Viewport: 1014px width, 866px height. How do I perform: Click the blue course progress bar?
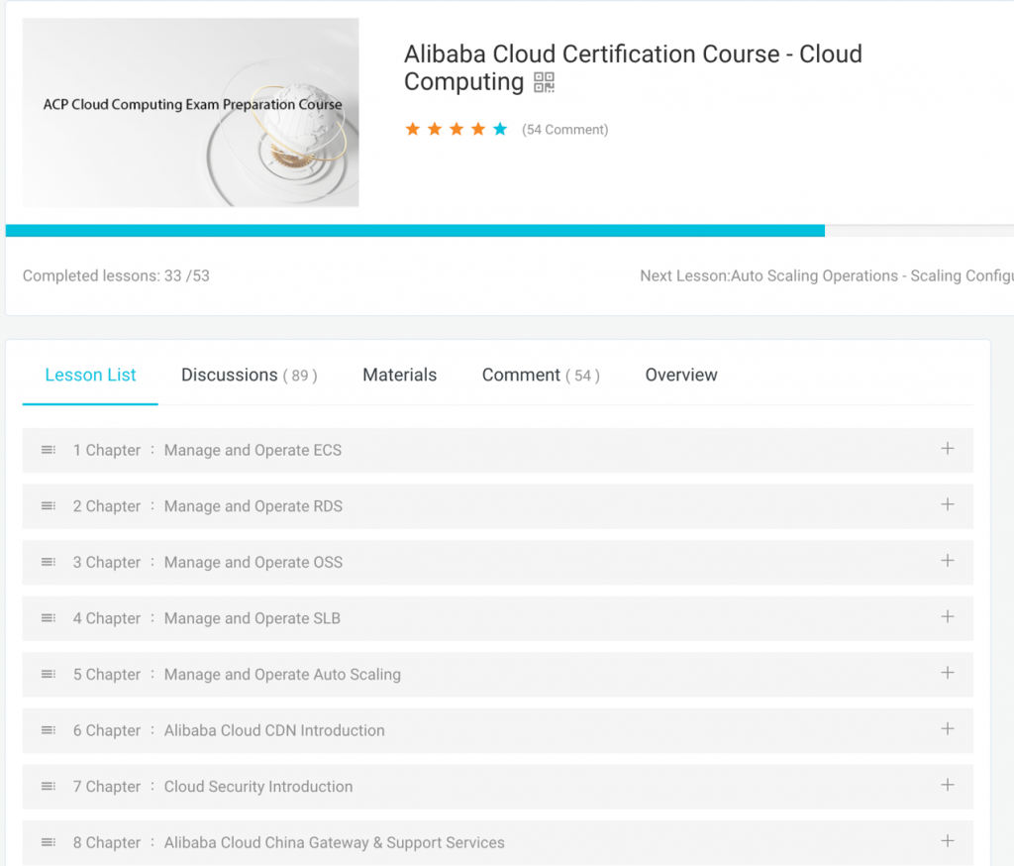[415, 231]
